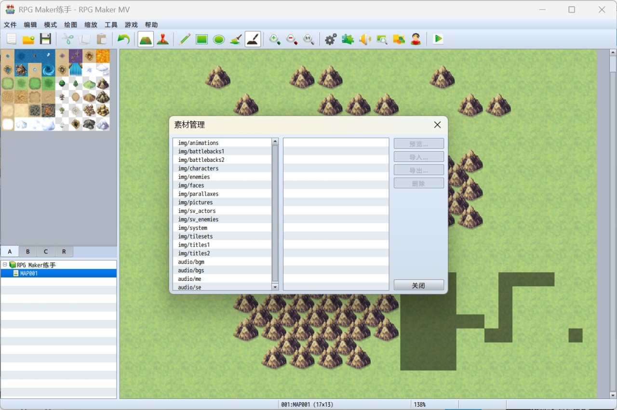The image size is (617, 410).
Task: Click the 预览... button
Action: click(x=419, y=144)
